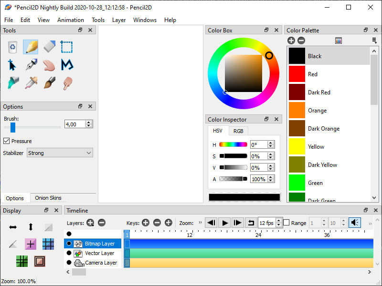Select the Move arrow tool
The height and width of the screenshot is (286, 382).
coord(12,65)
